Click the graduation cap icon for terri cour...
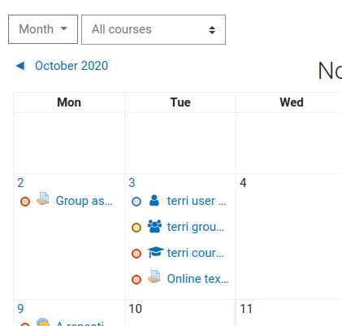The width and height of the screenshot is (342, 326). click(156, 252)
